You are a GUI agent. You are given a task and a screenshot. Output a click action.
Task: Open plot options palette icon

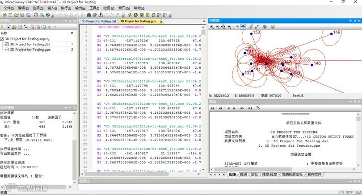point(265,27)
